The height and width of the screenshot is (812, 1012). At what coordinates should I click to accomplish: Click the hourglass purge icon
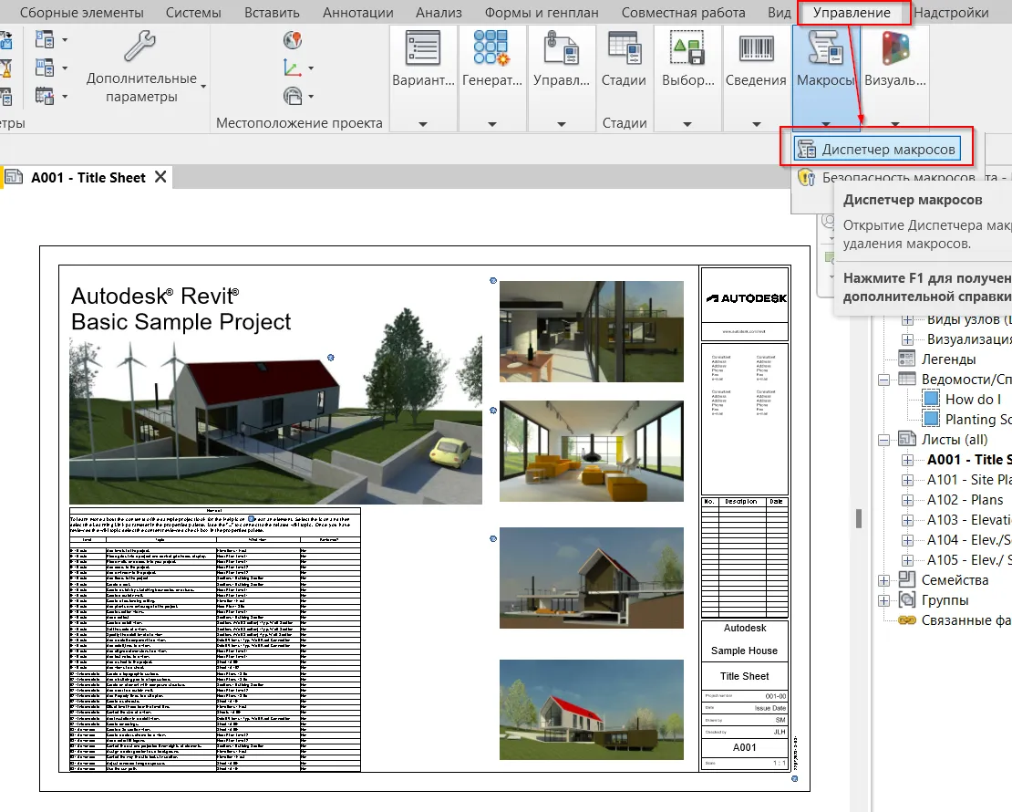click(5, 68)
